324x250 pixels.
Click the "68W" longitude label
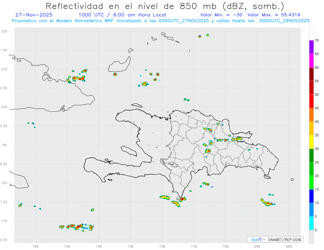click(x=289, y=246)
